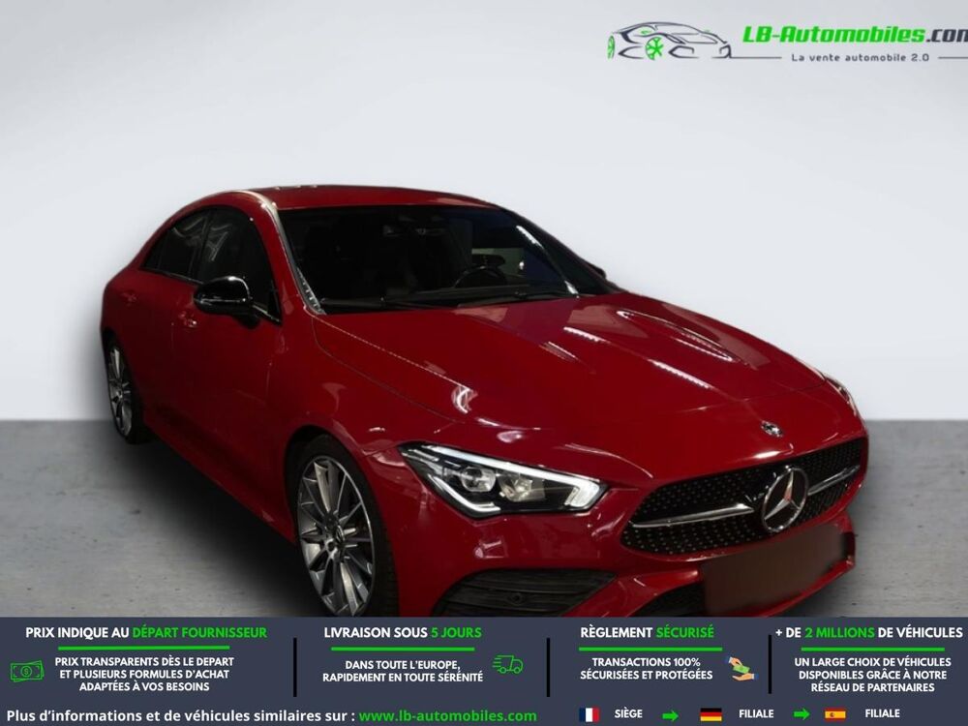Click the FILIALE label beside the German flag
968x726 pixels.
(756, 713)
